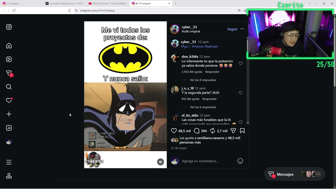Click the 25 de mayo date

click(179, 148)
